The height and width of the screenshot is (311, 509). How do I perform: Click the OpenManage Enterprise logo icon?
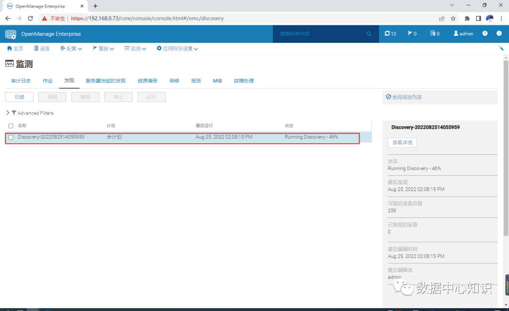point(10,34)
